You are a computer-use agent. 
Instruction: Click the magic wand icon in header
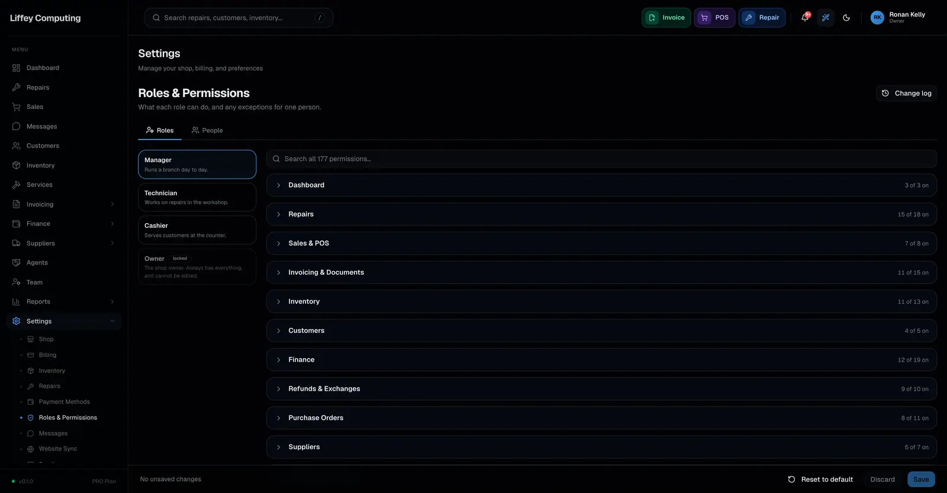pyautogui.click(x=826, y=18)
